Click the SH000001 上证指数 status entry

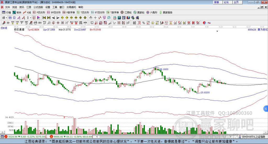click(x=252, y=137)
